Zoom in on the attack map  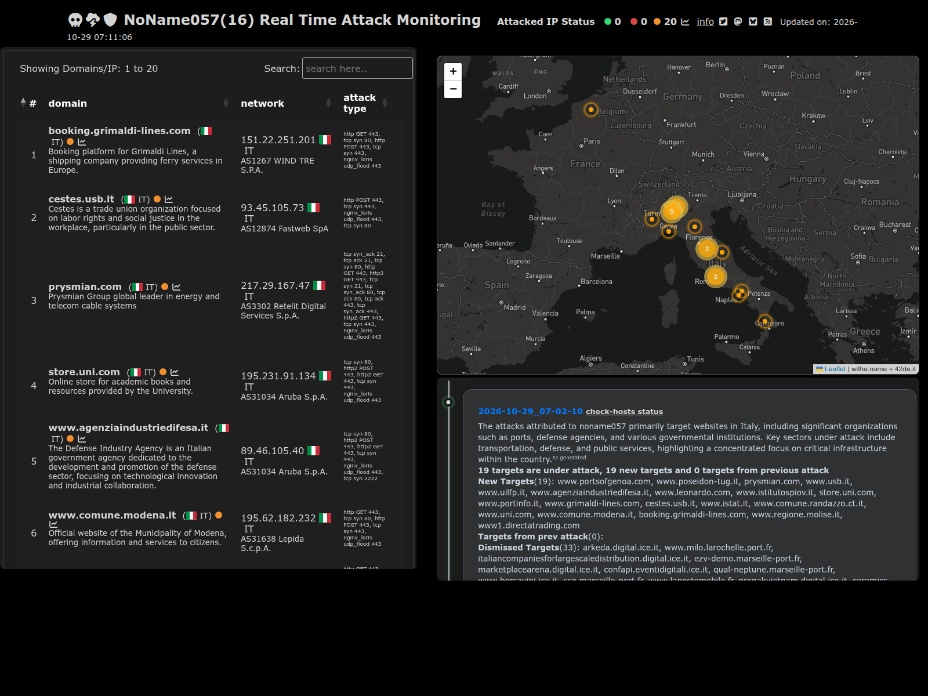pyautogui.click(x=453, y=71)
